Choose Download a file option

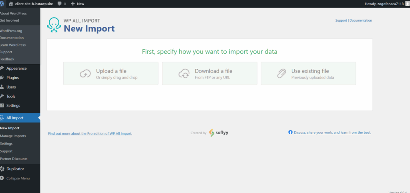pos(210,74)
